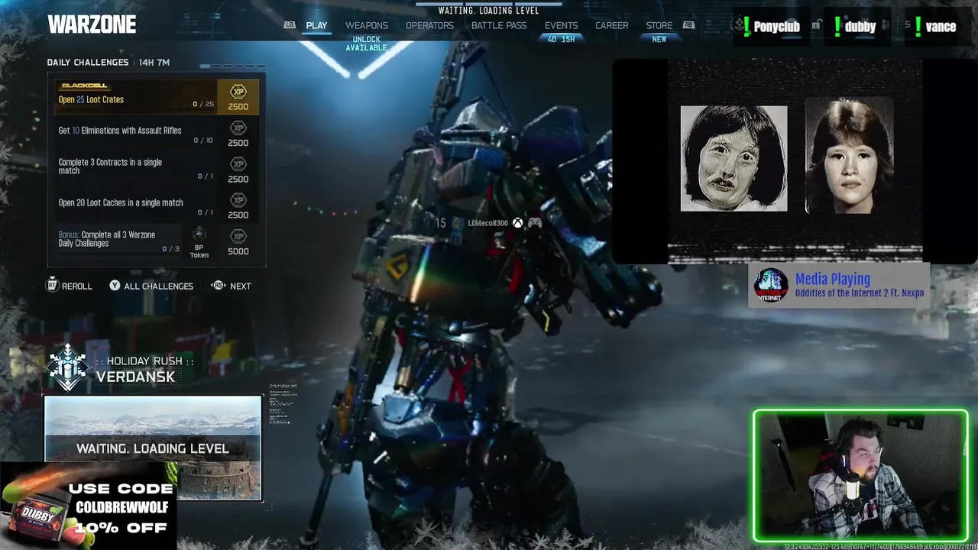Viewport: 978px width, 550px height.
Task: Click the LB bumper icon before PLAY
Action: [290, 25]
